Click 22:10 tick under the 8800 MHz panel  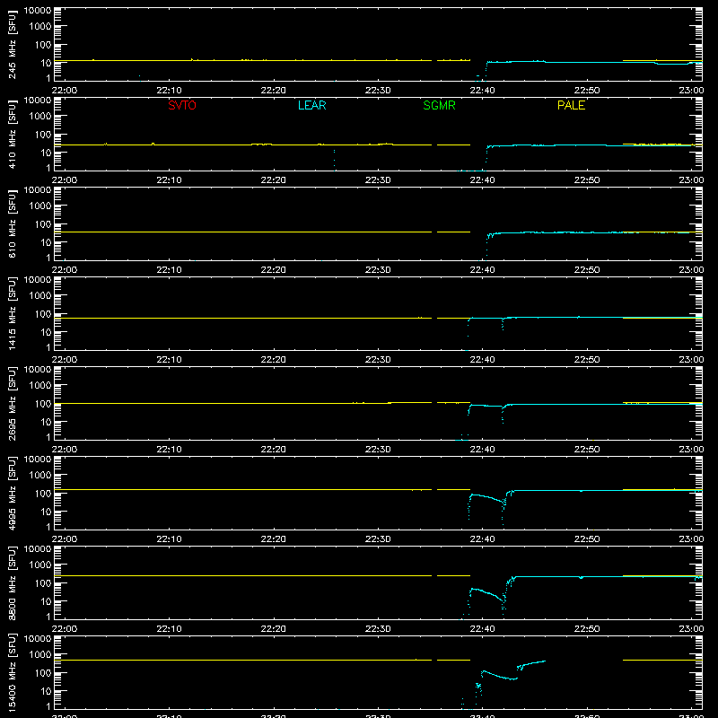(169, 629)
